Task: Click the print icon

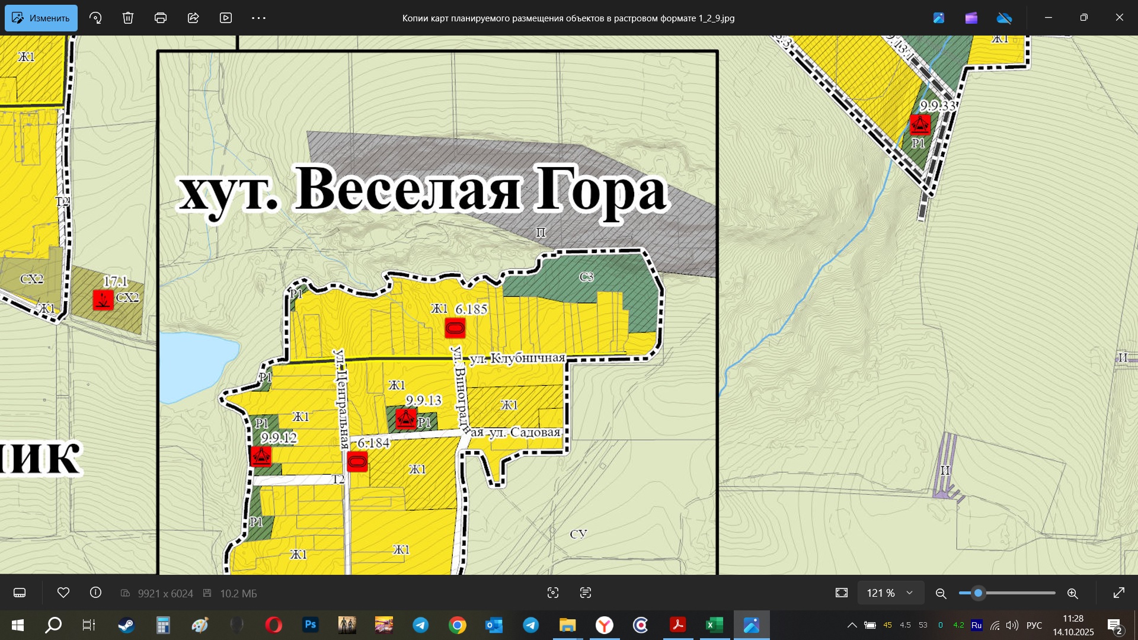Action: click(x=161, y=18)
